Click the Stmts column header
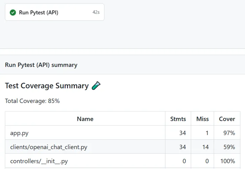Screen dimensions: 245x169 178,119
